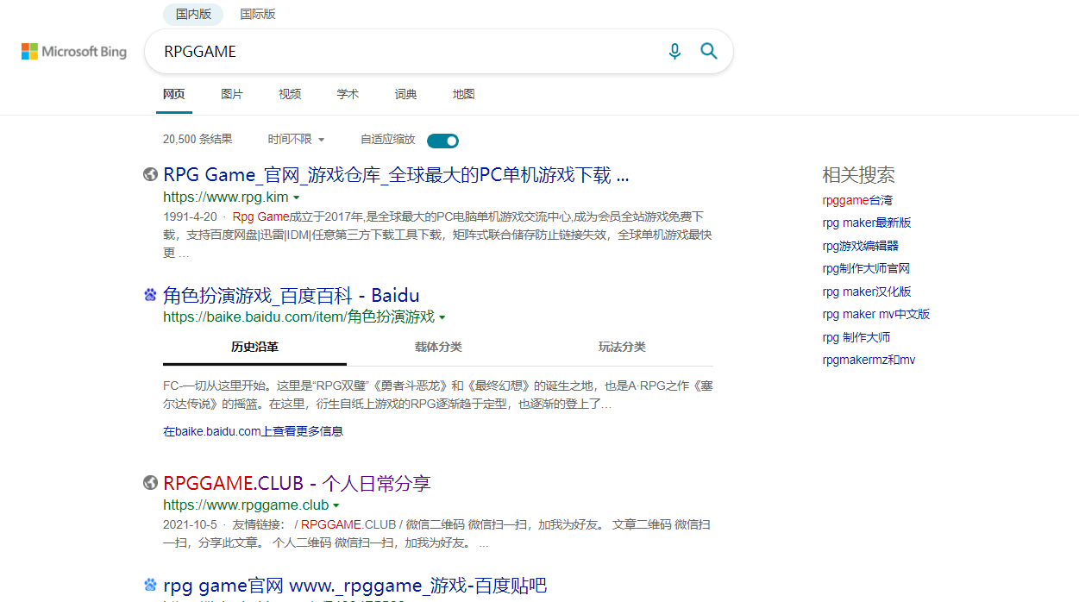Click the Baidu paw icon beside the 百度贴吧 result
Screen dimensions: 1079x602
point(150,585)
